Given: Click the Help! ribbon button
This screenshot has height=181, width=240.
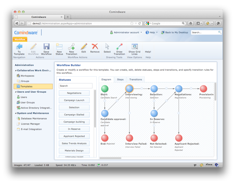Looking at the screenshot, I should (148, 52).
